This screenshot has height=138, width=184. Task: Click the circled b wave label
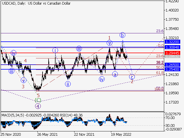(x=122, y=35)
